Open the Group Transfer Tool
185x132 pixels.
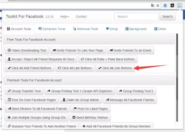(x=24, y=91)
